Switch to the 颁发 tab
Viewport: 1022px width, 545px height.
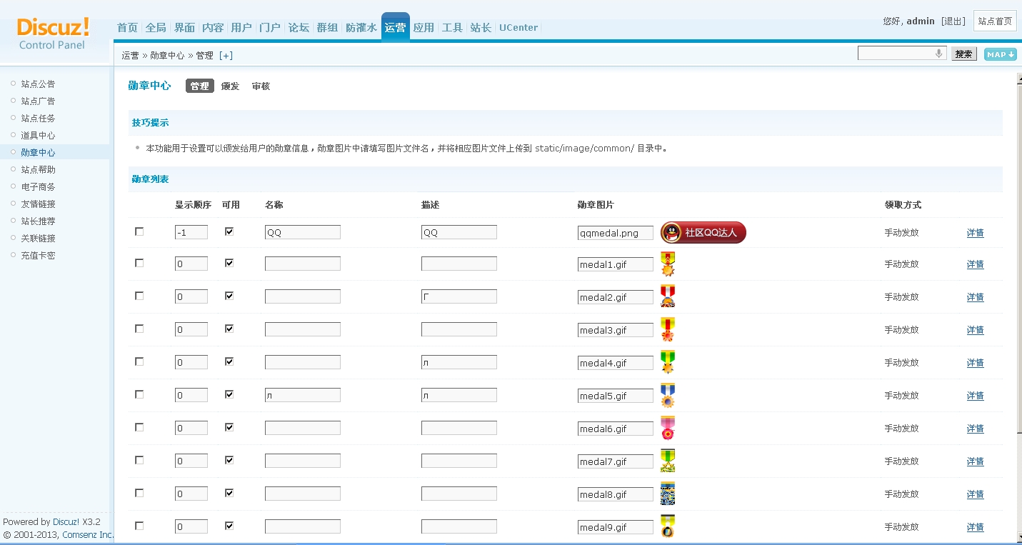pyautogui.click(x=230, y=86)
